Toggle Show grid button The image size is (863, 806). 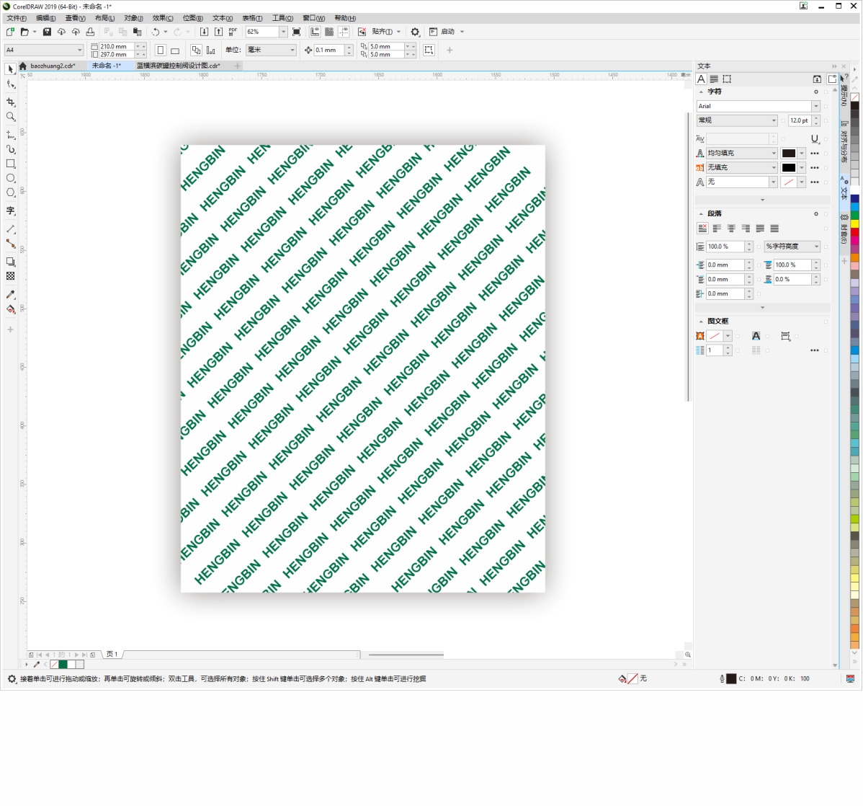[x=329, y=32]
